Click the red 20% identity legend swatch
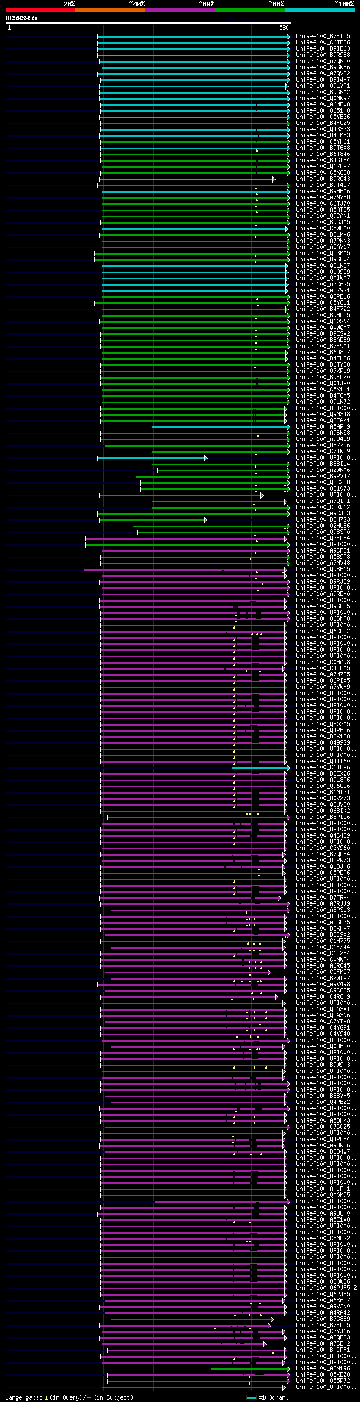Screen dimensions: 360x1402 pyautogui.click(x=40, y=10)
